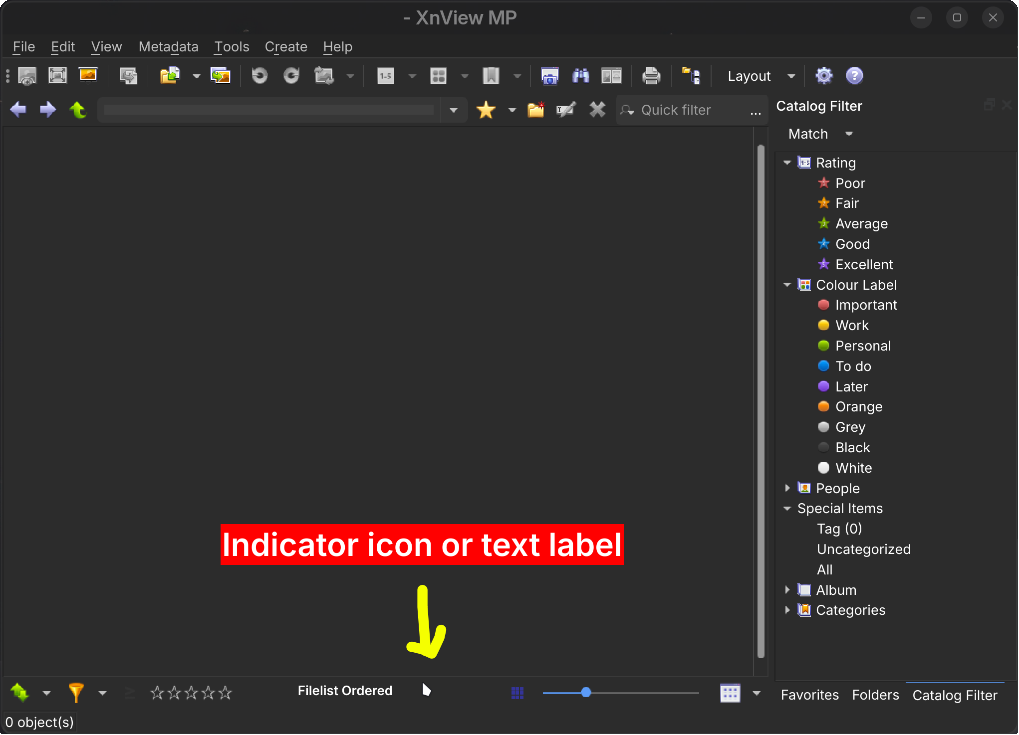This screenshot has height=735, width=1019.
Task: Go up one folder level
Action: point(78,109)
